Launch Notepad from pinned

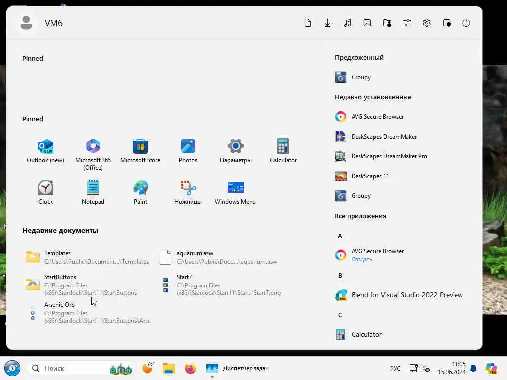click(93, 192)
